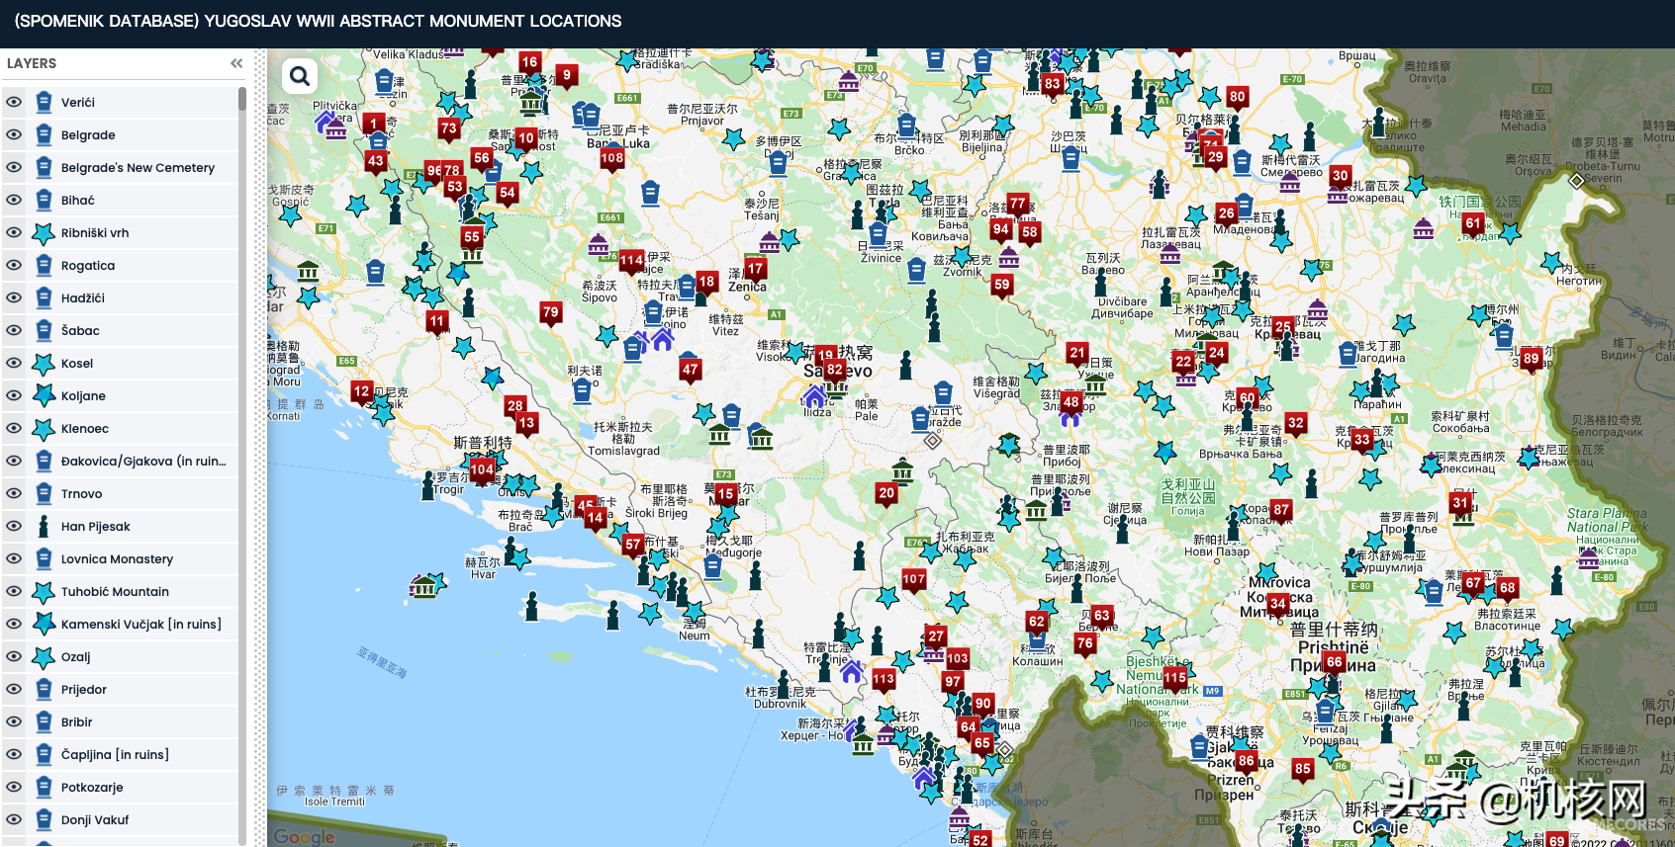Select the Lovnica Monastery layer name
This screenshot has height=847, width=1675.
pyautogui.click(x=117, y=558)
